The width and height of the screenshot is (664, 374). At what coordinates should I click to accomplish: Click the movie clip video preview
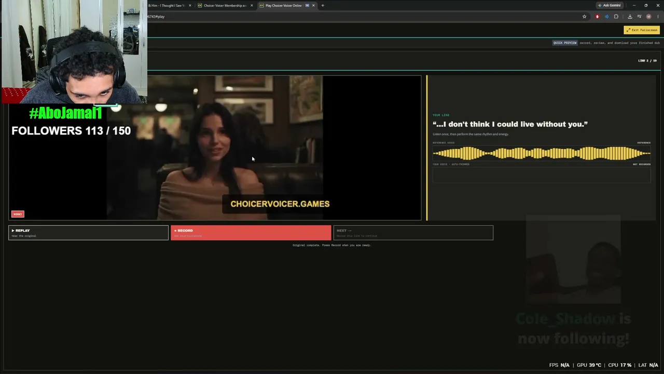pos(215,148)
